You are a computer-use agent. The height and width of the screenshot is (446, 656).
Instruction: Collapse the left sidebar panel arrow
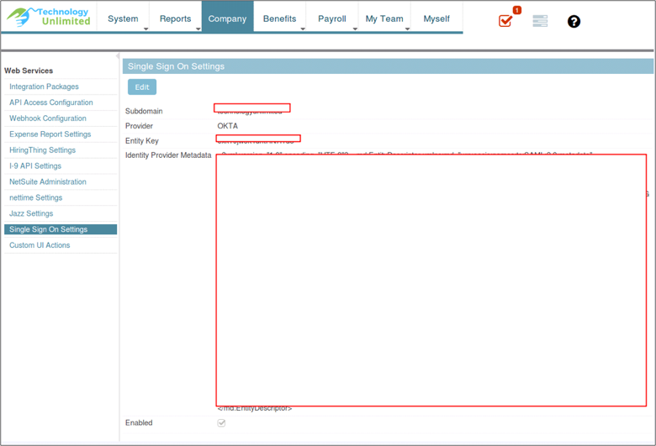[x=117, y=56]
